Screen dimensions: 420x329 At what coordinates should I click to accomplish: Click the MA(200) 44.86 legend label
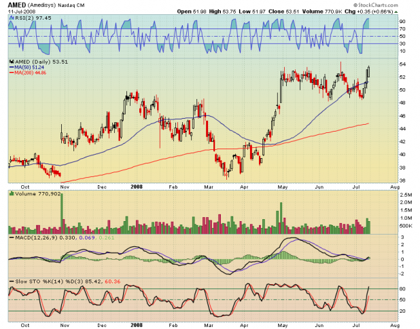(31, 73)
